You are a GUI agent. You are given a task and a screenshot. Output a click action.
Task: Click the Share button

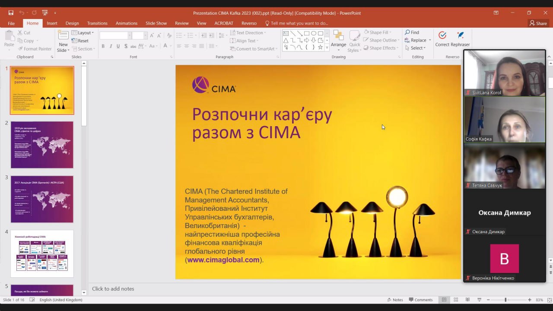tap(538, 23)
